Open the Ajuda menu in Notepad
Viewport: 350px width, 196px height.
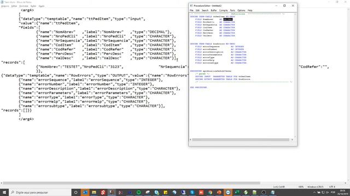(x=42, y=6)
